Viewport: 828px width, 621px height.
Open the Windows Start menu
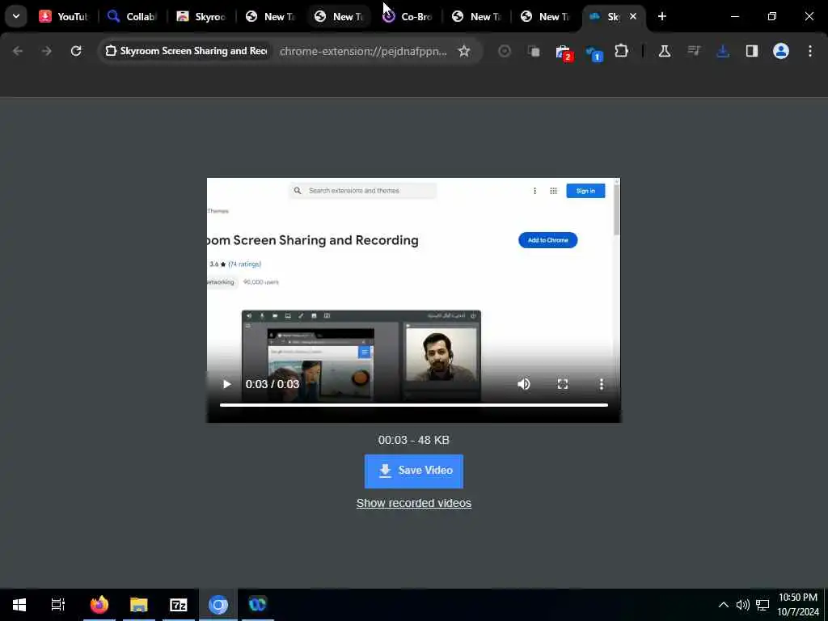point(19,605)
